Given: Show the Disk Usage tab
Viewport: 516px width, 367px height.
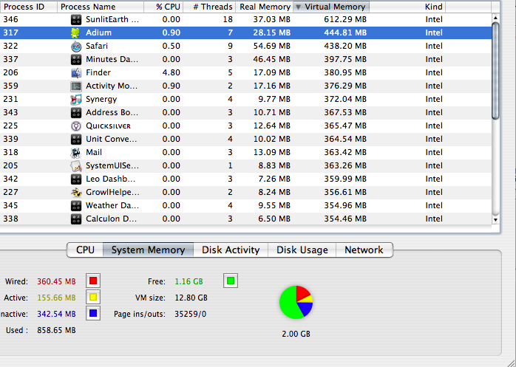Looking at the screenshot, I should point(302,250).
